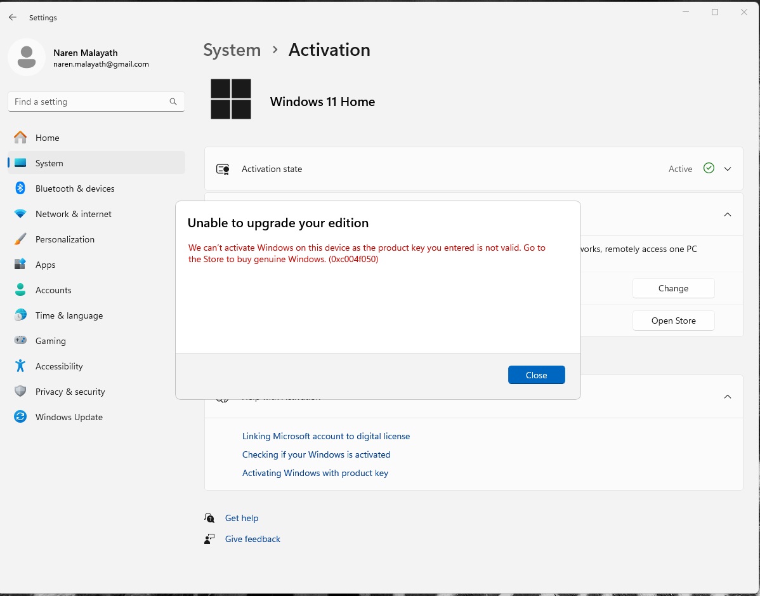760x596 pixels.
Task: Click the Bluetooth icon in sidebar
Action: tap(20, 188)
